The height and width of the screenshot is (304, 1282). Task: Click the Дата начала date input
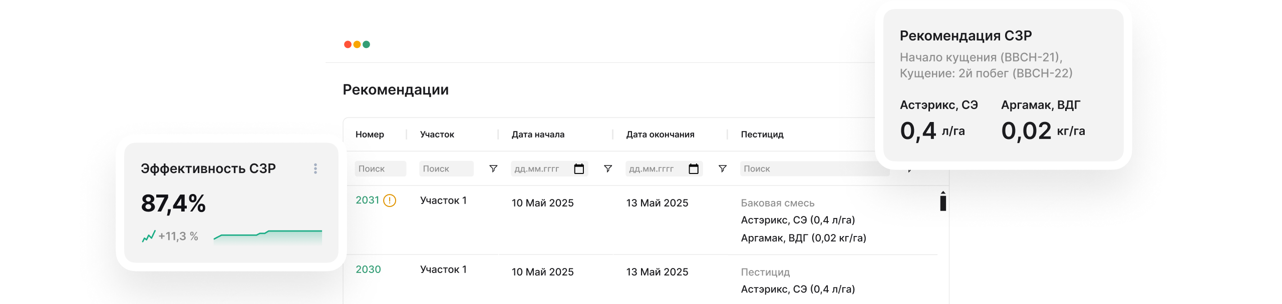(x=541, y=169)
